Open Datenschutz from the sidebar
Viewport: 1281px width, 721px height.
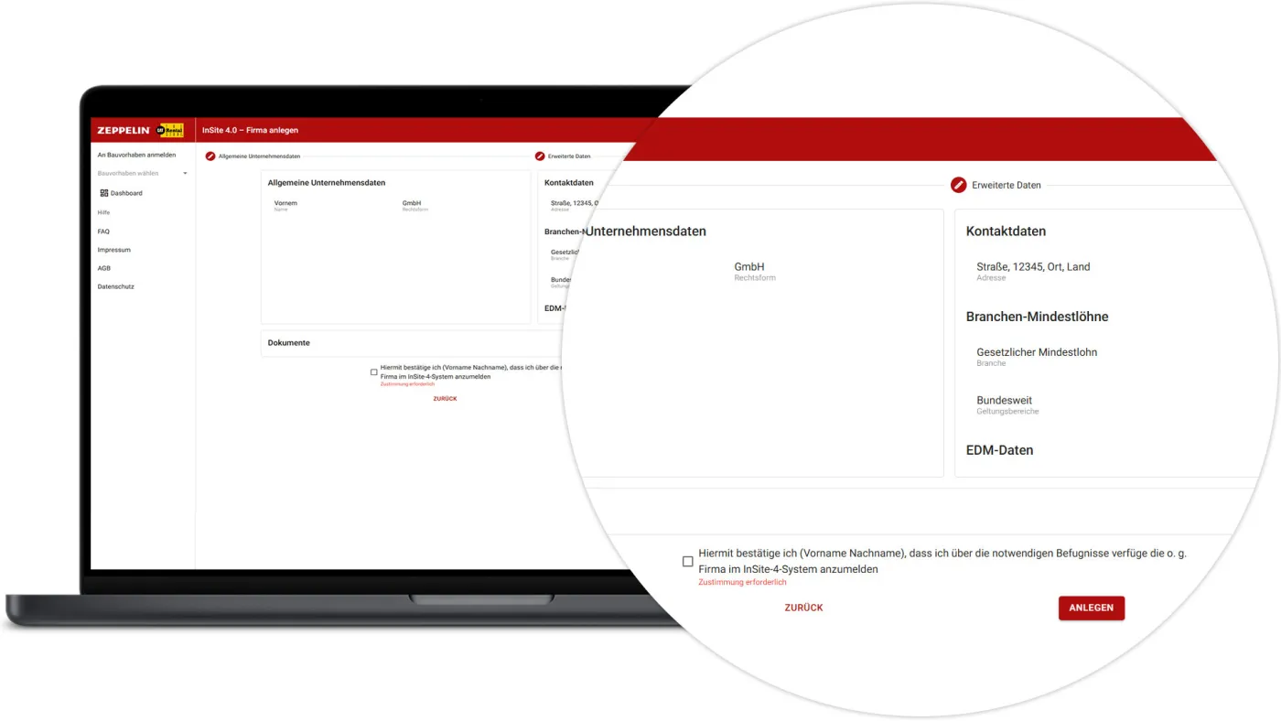point(116,286)
